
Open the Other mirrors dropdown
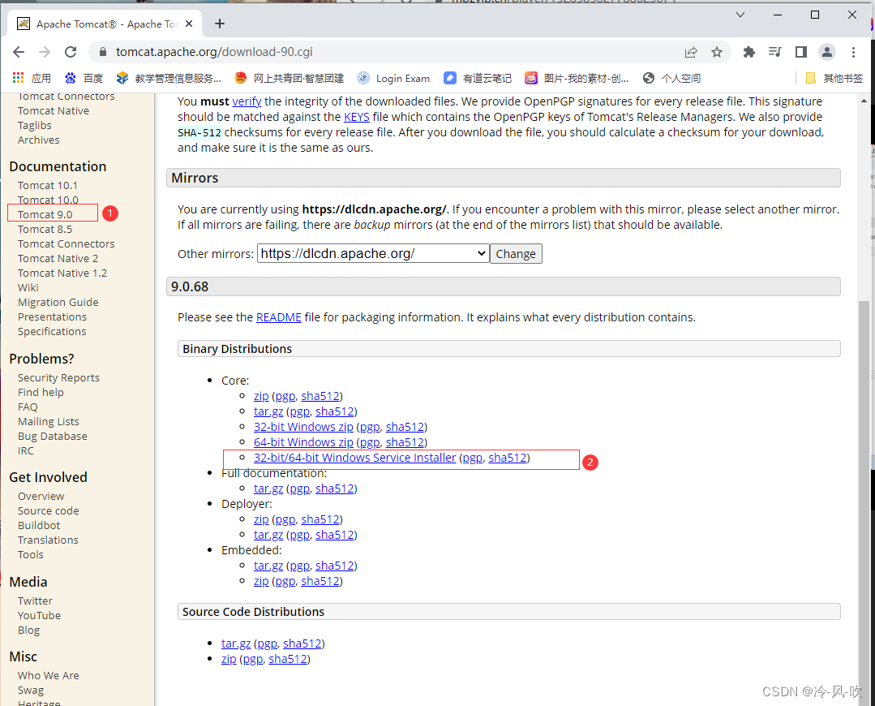tap(373, 253)
